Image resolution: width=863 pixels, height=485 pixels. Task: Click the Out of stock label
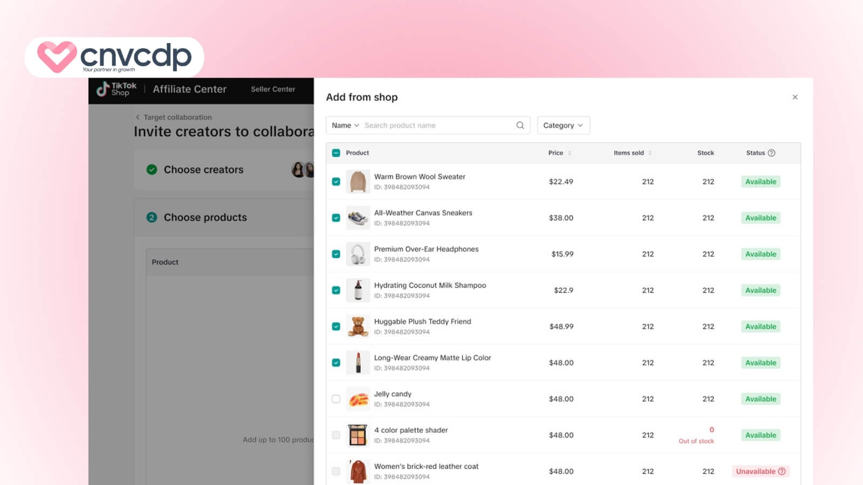(x=696, y=441)
